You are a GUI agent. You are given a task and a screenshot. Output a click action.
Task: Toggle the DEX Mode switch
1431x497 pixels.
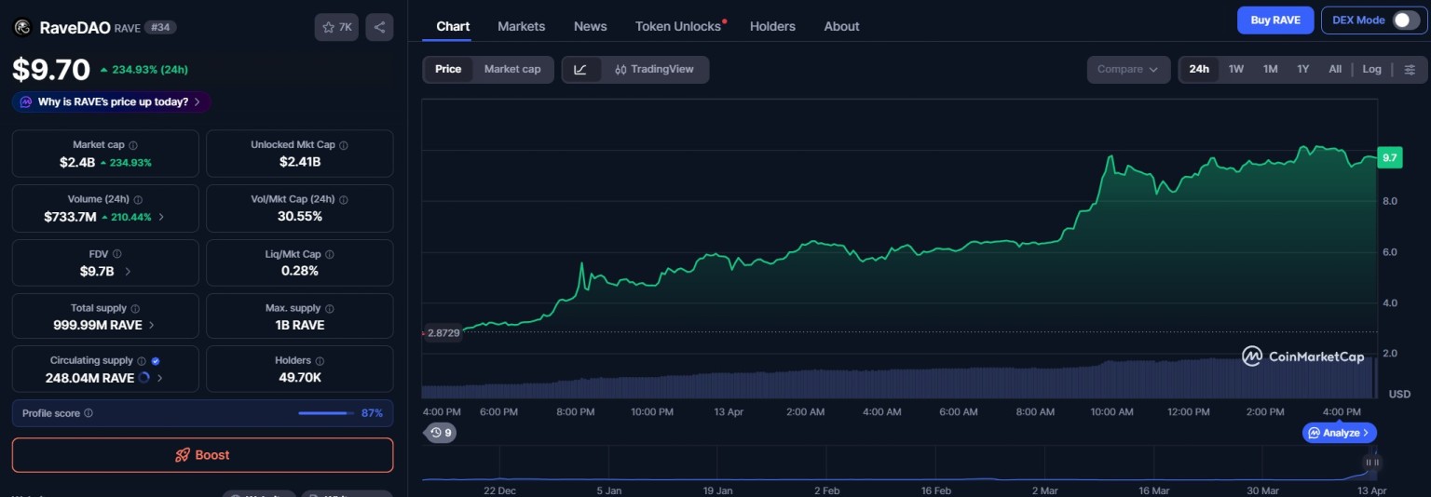1405,20
